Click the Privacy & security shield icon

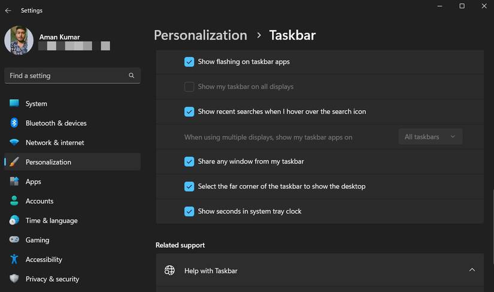[14, 279]
